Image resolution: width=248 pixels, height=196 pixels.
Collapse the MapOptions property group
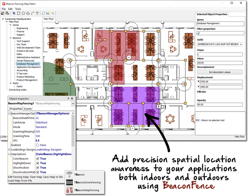coord(9,154)
